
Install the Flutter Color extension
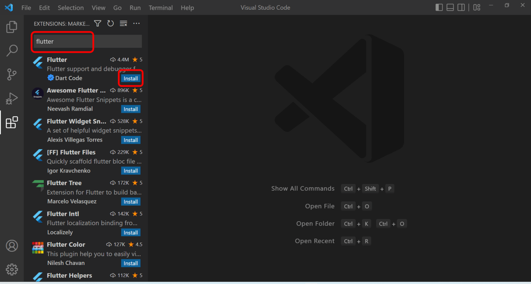(x=131, y=263)
